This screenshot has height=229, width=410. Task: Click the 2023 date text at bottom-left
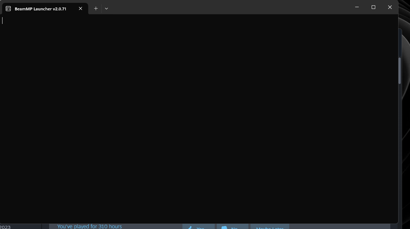click(5, 227)
